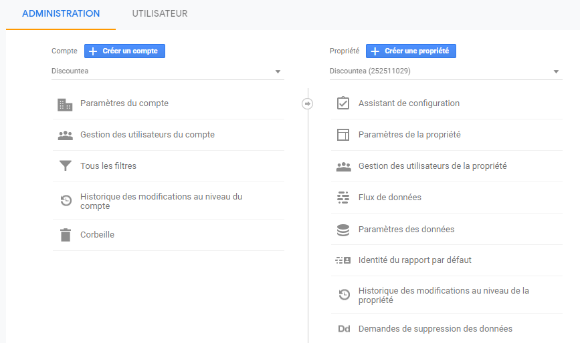Click the Créer une propriété button
Image resolution: width=580 pixels, height=343 pixels.
411,51
